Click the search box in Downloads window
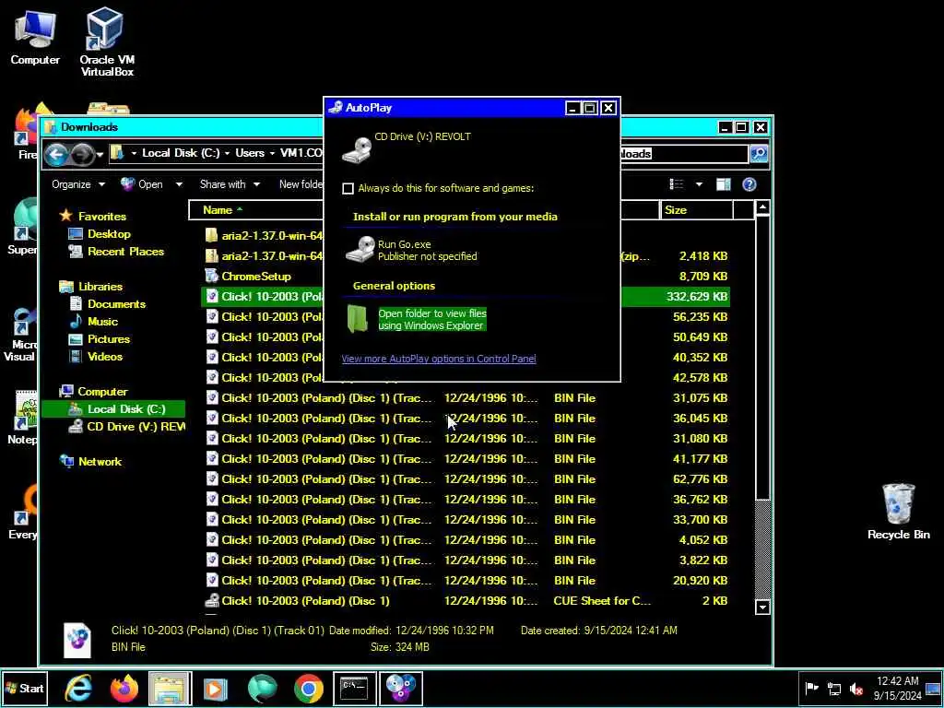944x708 pixels. 684,154
